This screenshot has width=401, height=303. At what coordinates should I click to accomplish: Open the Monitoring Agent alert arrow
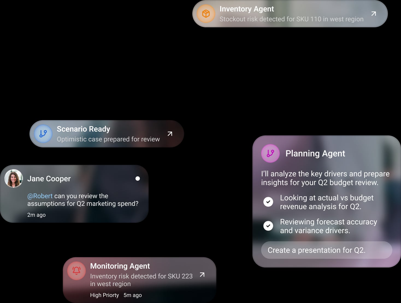click(202, 275)
